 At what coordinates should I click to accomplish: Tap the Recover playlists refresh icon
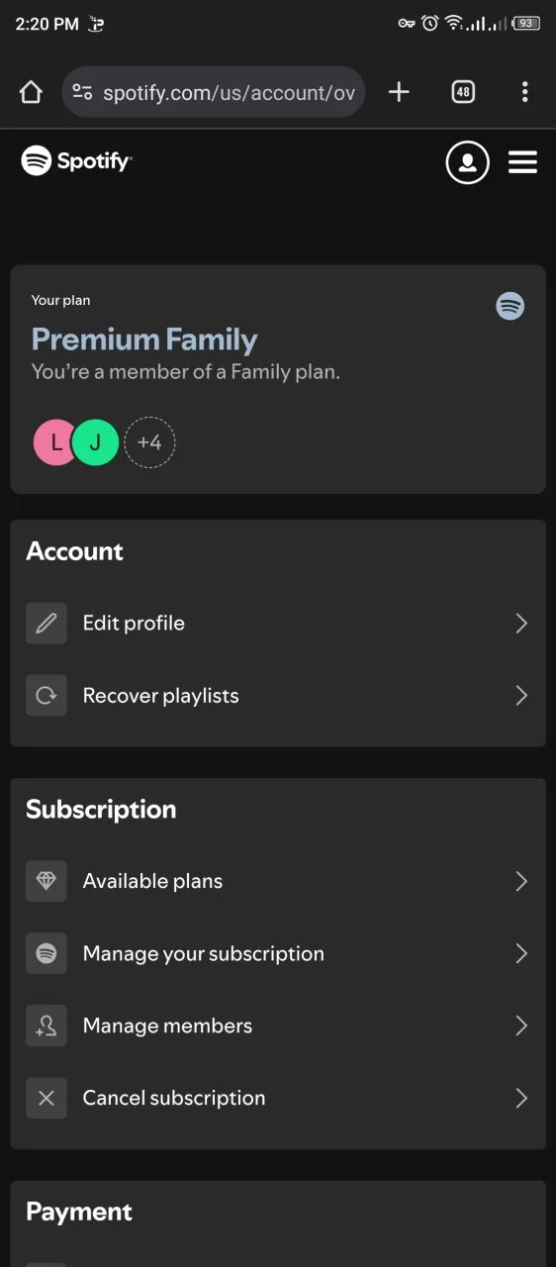point(46,696)
